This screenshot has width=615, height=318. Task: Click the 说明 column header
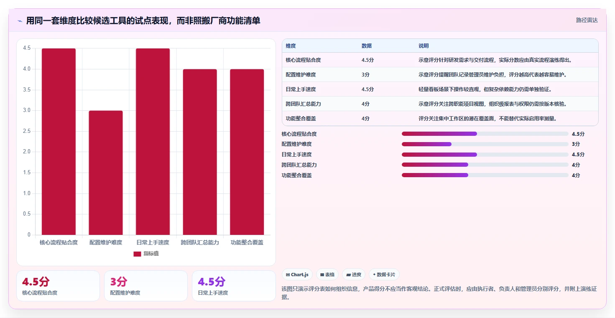pos(424,46)
